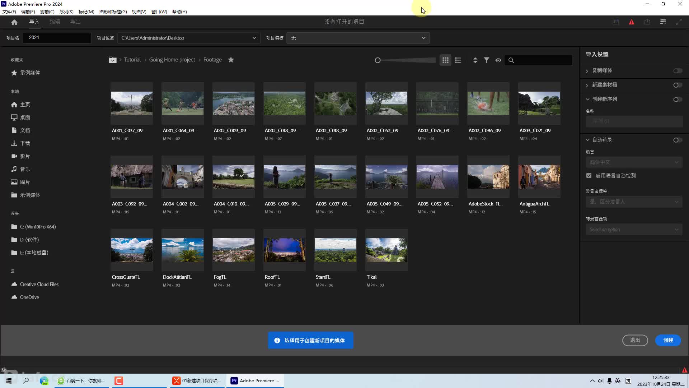Open the 项目模板 dropdown
This screenshot has width=689, height=388.
point(358,38)
